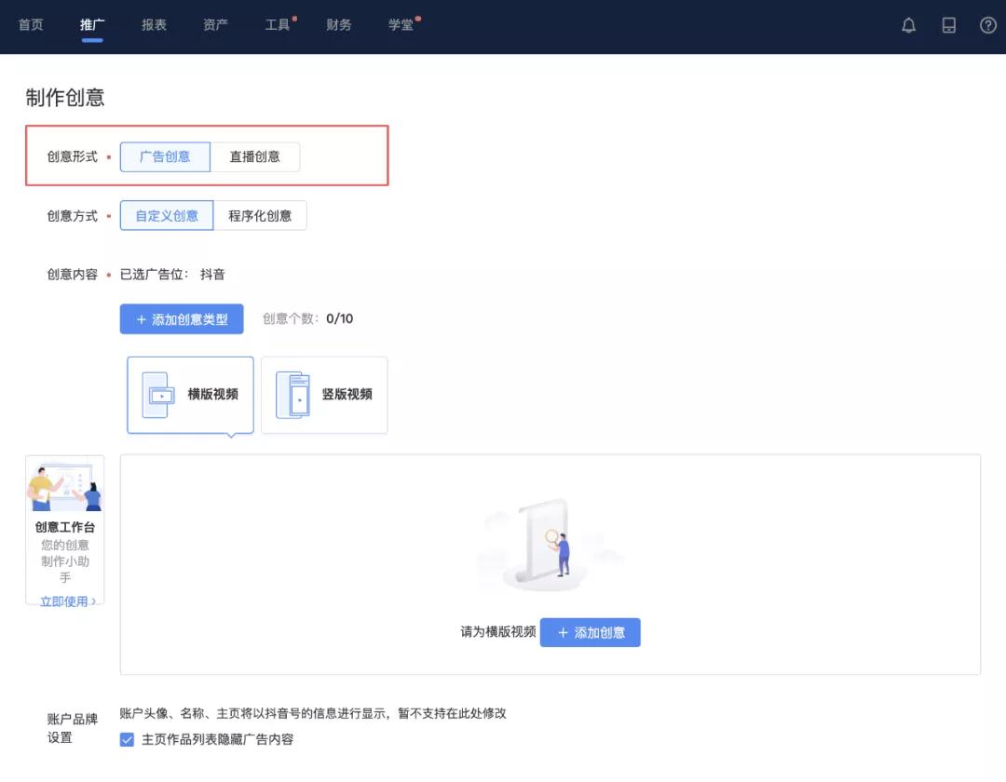Toggle 主页作品列表隐藏广告内容 checkbox

point(128,740)
